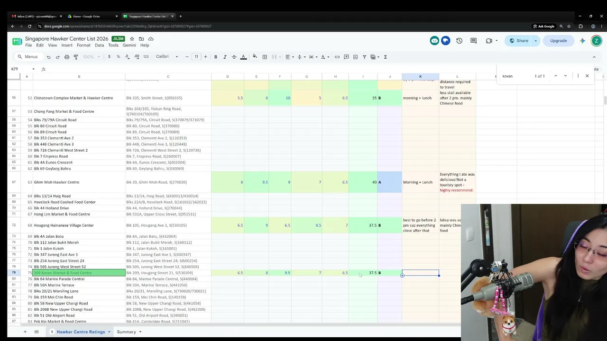This screenshot has width=607, height=341.
Task: Decrease decimal places
Action: [127, 57]
